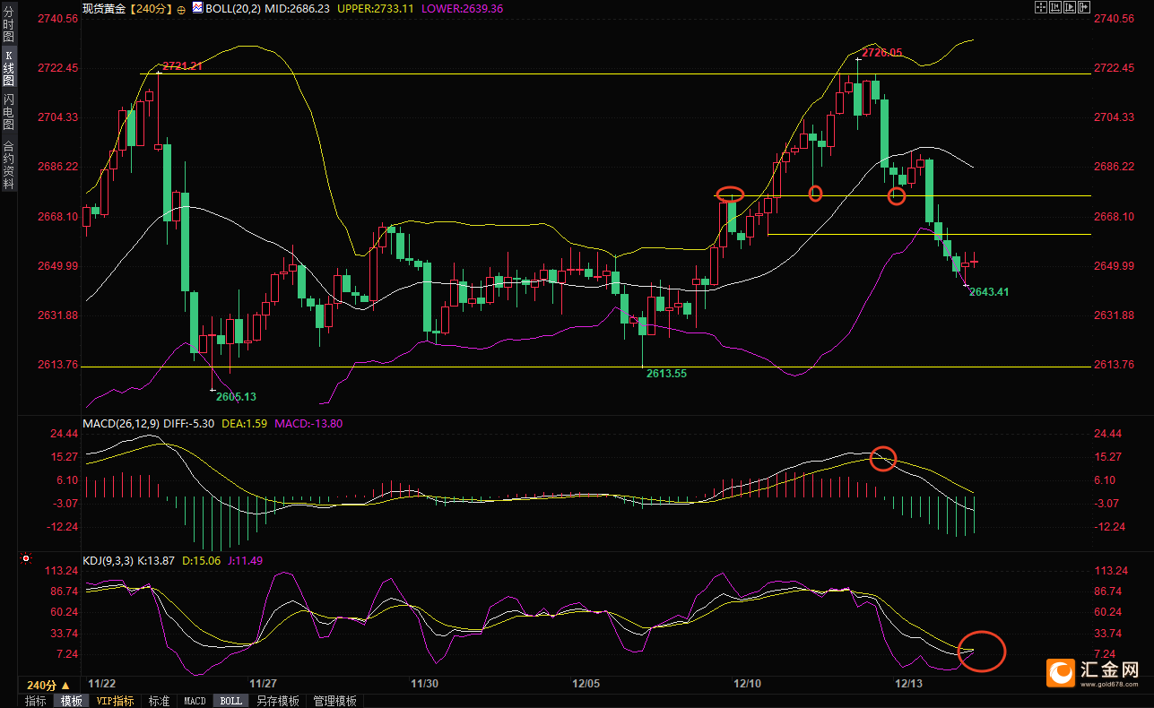Click the 2649.99 value on right price axis

(x=1114, y=266)
